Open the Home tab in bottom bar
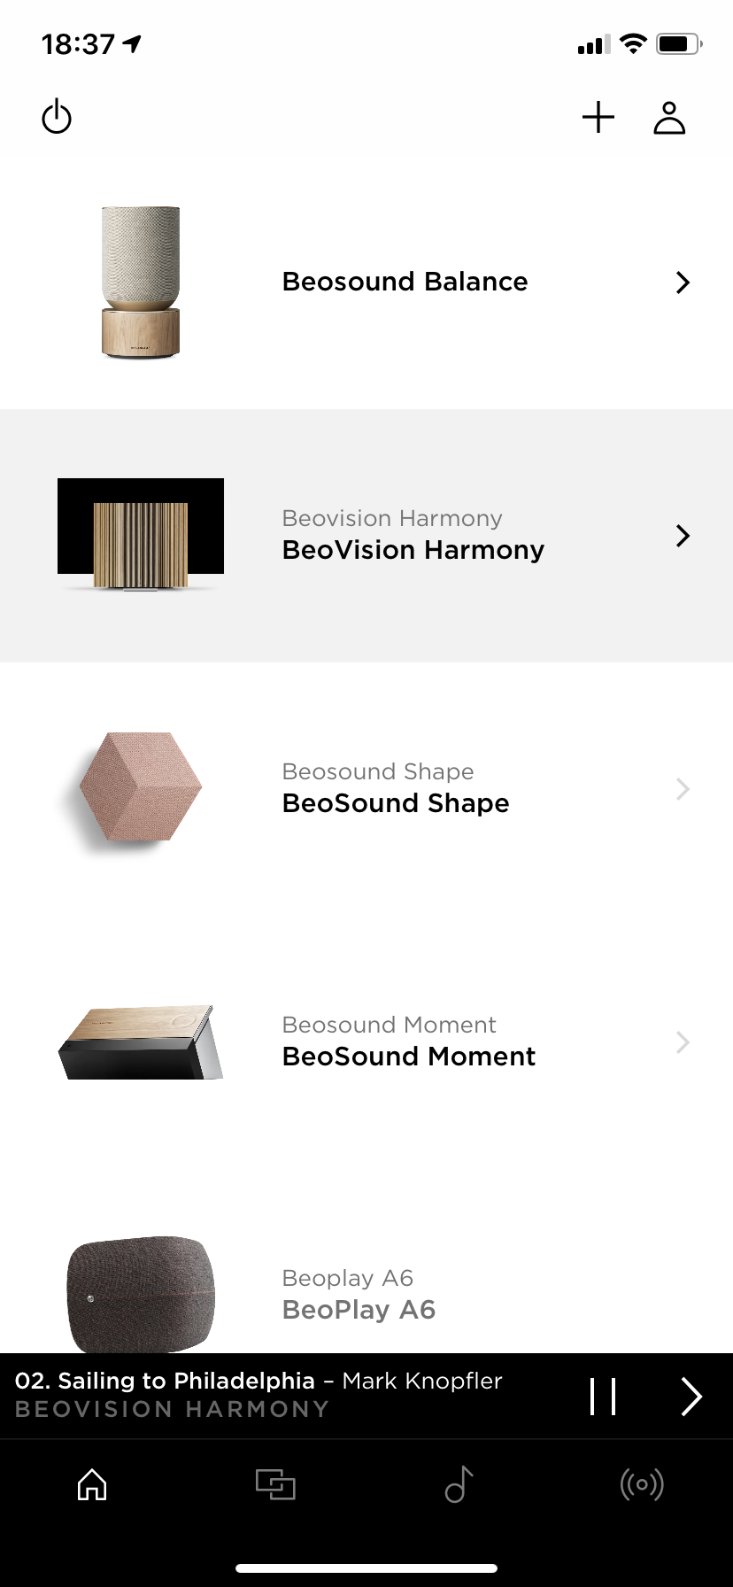733x1587 pixels. [x=92, y=1484]
